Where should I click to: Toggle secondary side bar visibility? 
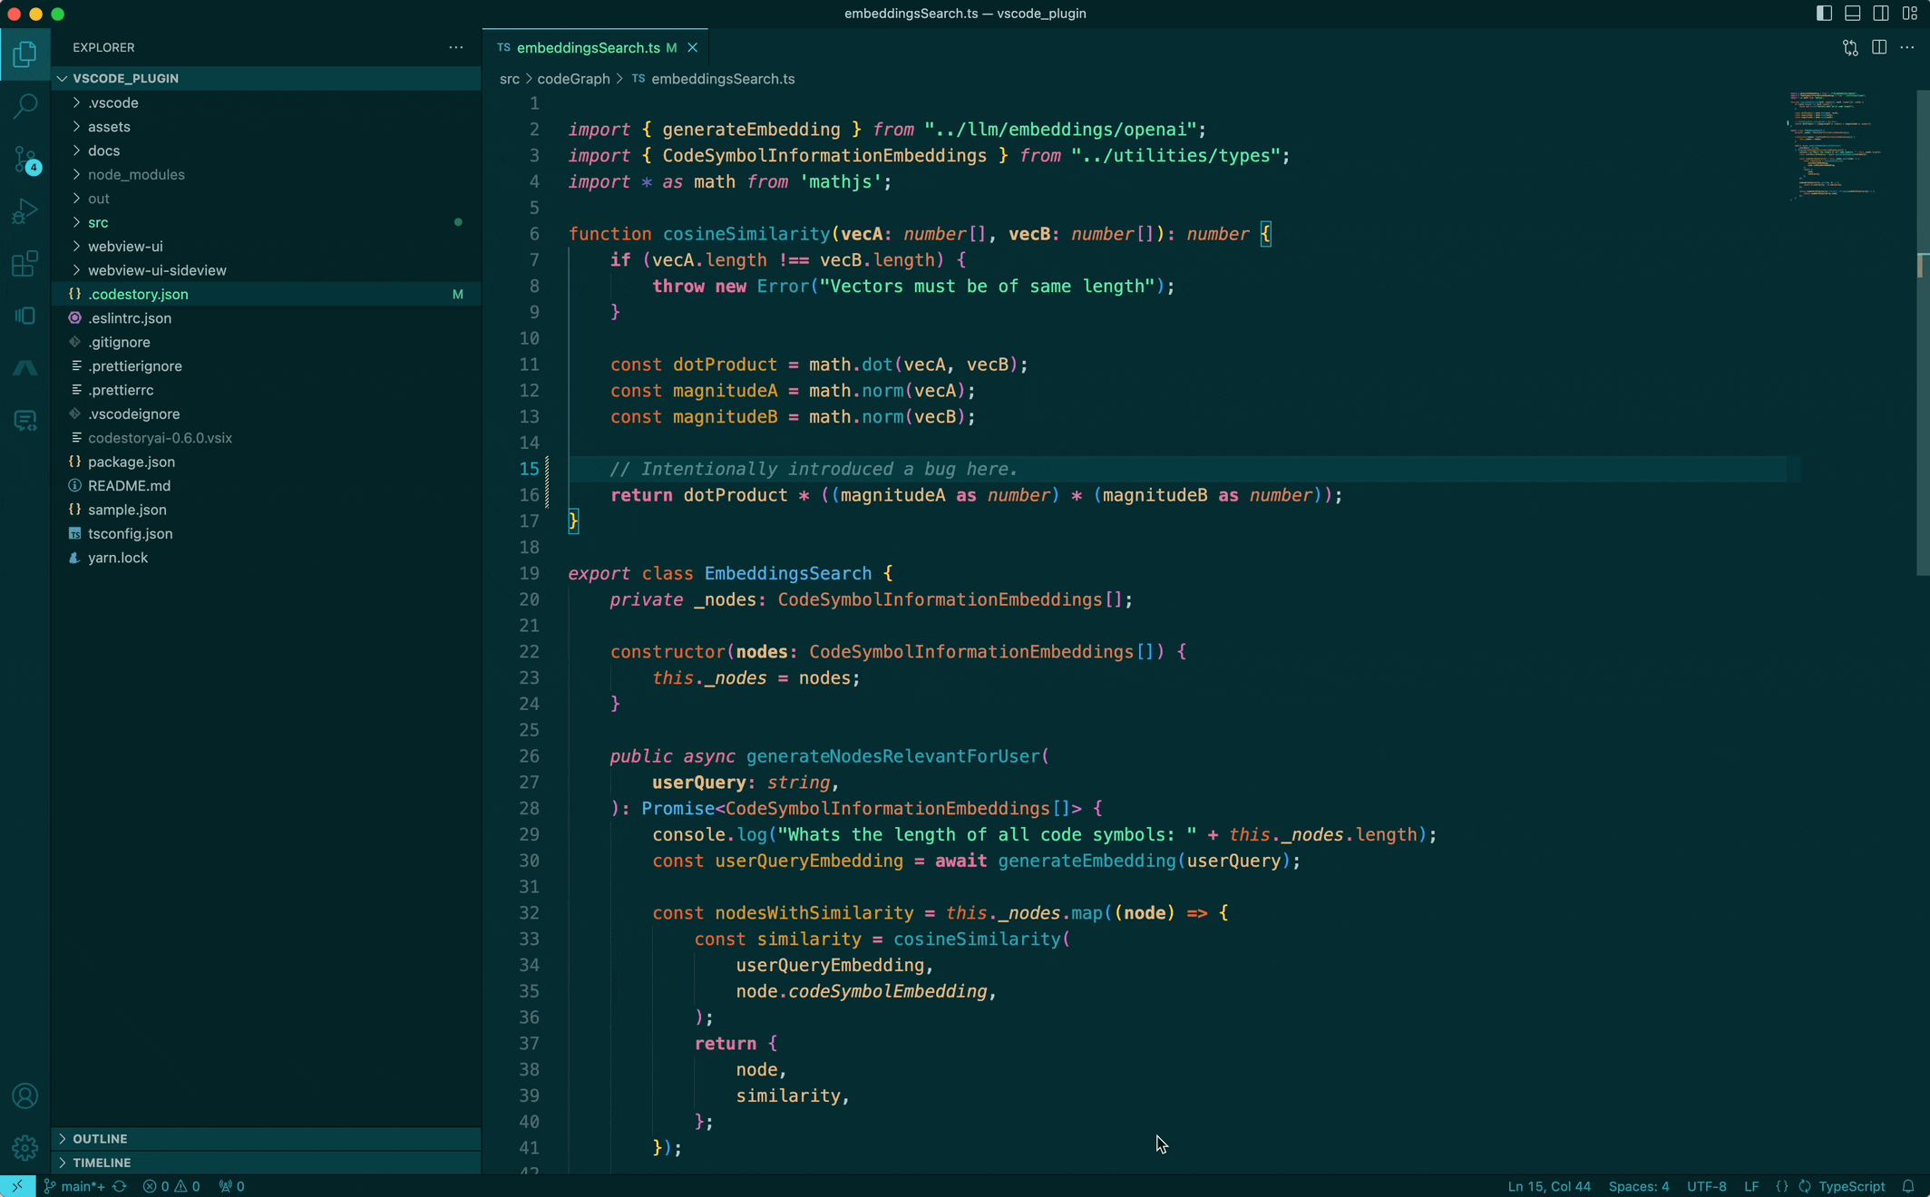[x=1881, y=14]
